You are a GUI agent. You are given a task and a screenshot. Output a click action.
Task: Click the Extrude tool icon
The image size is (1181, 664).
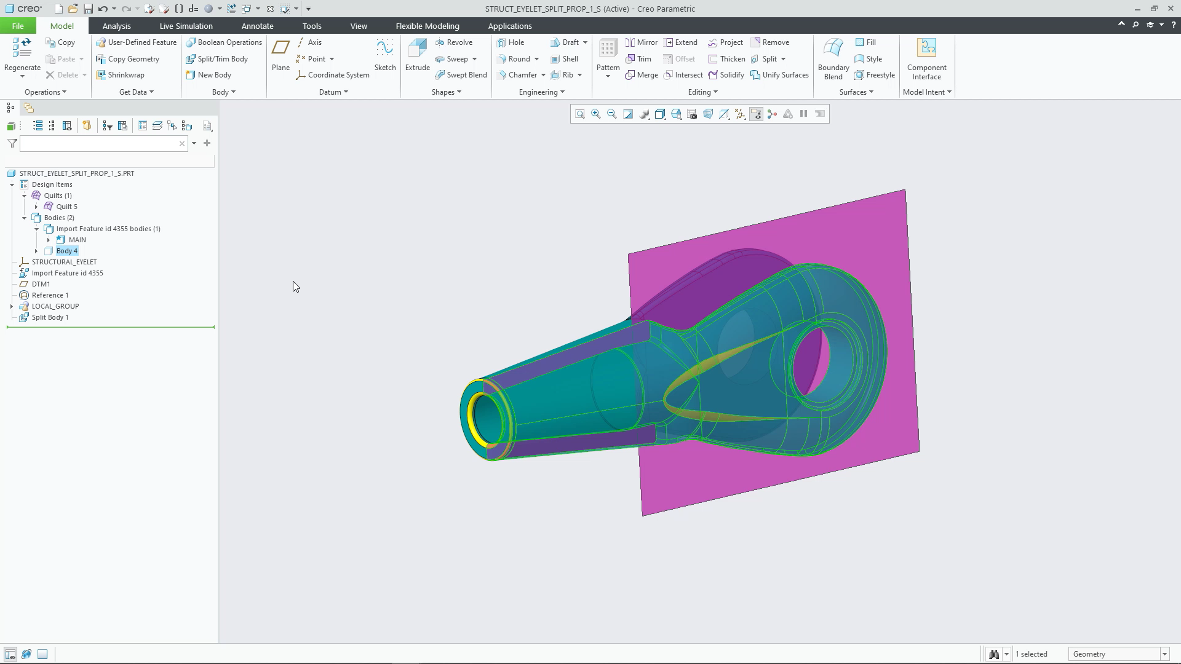tap(417, 49)
